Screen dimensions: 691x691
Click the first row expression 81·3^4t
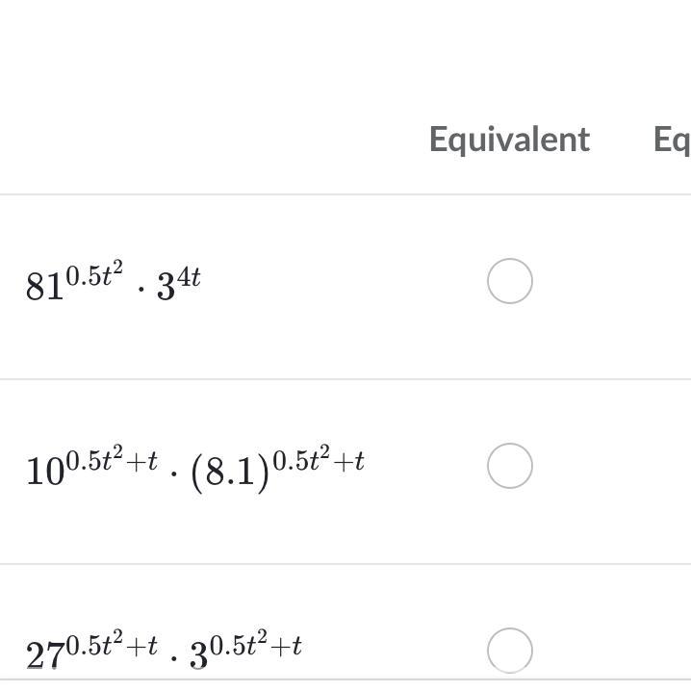[114, 283]
